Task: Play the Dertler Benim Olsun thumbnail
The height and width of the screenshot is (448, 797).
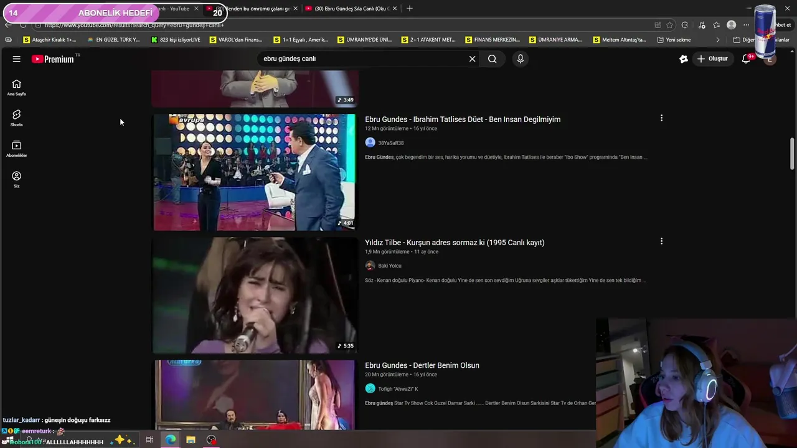Action: [255, 394]
